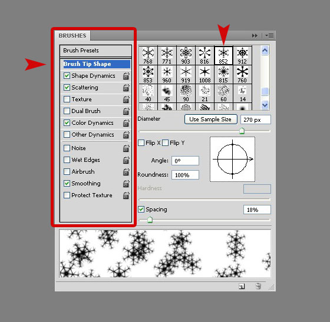Choose the textured brush sized 90

(x=186, y=94)
